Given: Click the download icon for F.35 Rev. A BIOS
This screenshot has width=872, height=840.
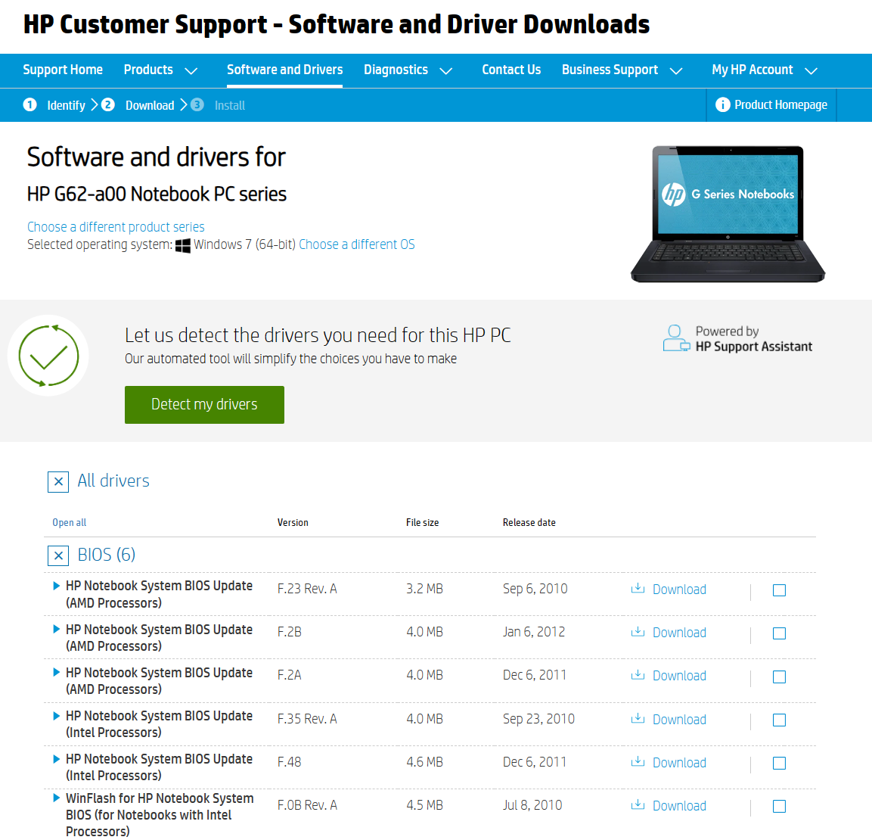Looking at the screenshot, I should [x=638, y=719].
